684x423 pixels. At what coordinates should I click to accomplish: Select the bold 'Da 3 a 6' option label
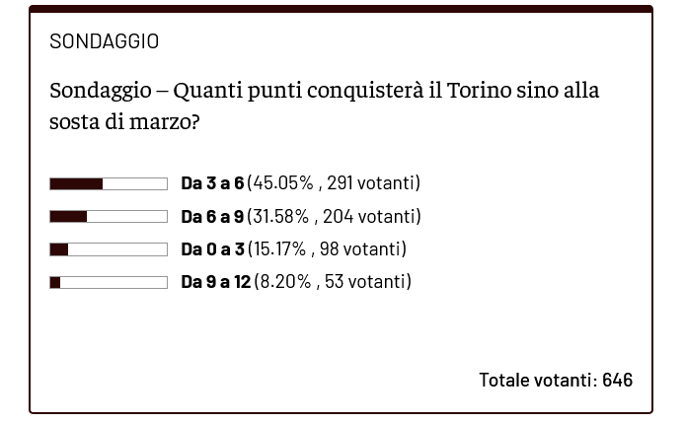(212, 183)
